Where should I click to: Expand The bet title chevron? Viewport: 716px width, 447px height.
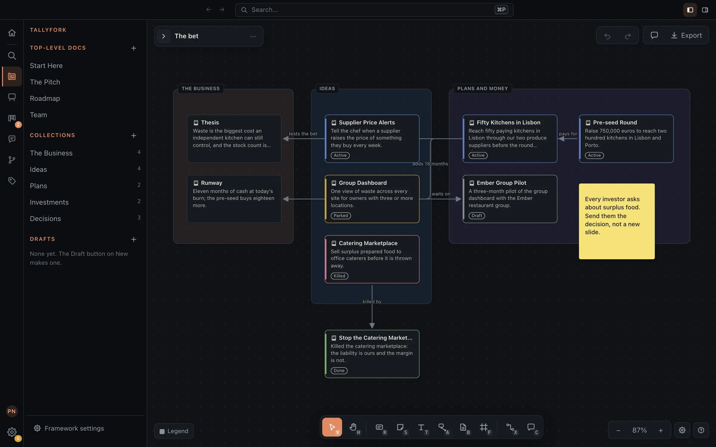tap(163, 36)
